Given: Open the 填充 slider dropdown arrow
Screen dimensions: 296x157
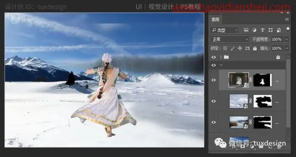Looking at the screenshot, I should tap(287, 49).
